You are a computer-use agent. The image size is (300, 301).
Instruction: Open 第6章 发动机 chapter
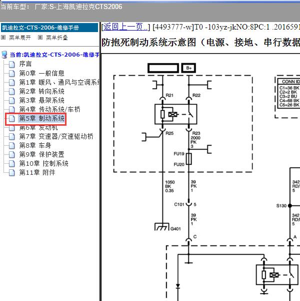pos(38,128)
